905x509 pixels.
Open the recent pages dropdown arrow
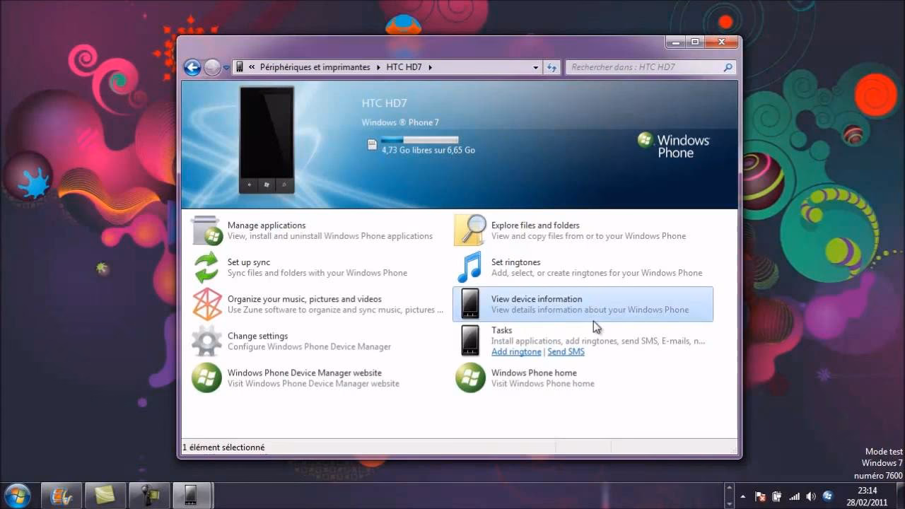pos(226,68)
